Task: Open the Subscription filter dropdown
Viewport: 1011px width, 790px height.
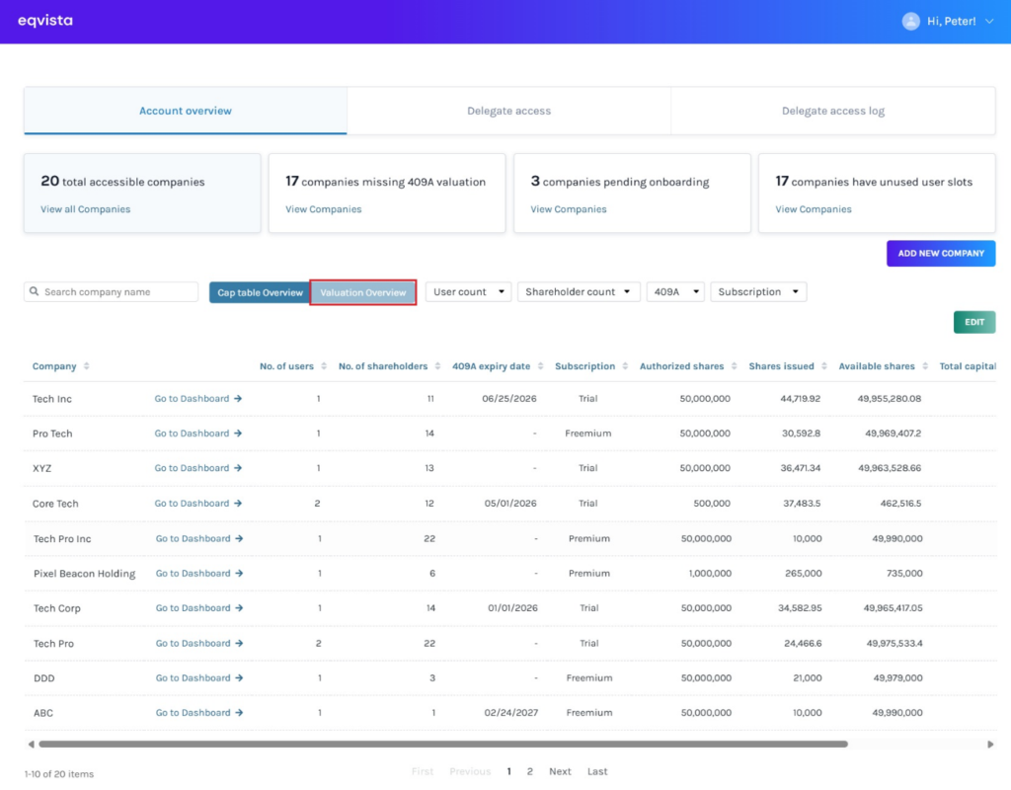Action: click(757, 292)
